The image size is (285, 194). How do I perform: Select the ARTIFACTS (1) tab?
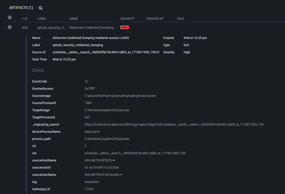(x=21, y=8)
